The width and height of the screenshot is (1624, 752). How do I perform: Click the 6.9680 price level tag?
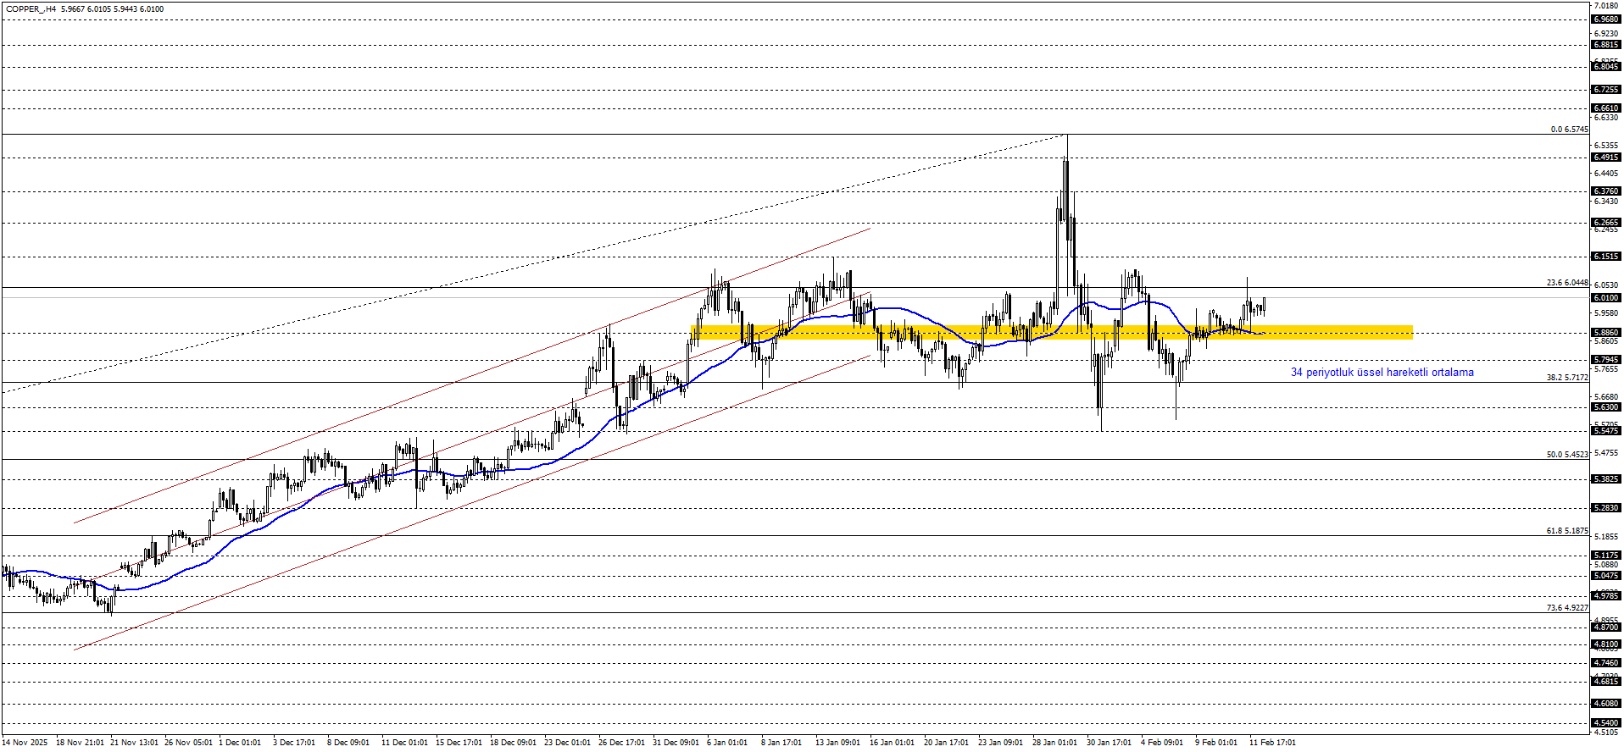click(1606, 19)
